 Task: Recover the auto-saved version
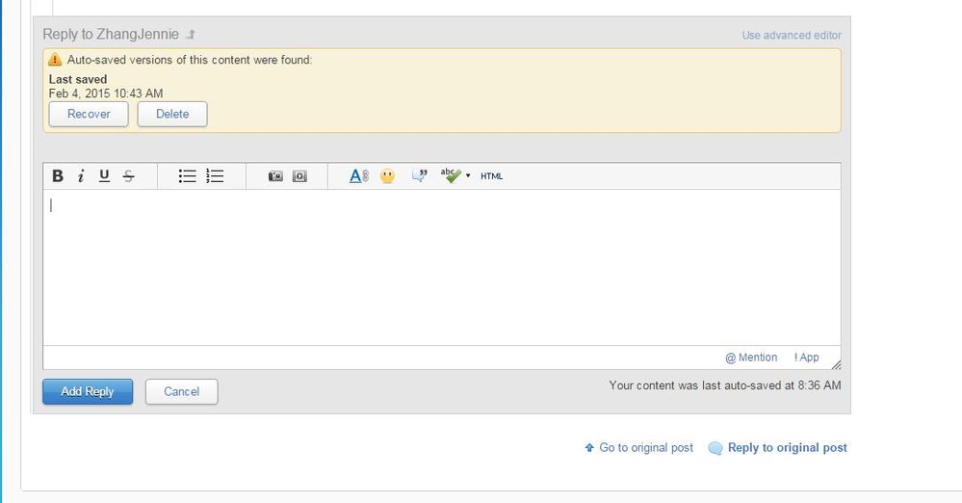89,114
